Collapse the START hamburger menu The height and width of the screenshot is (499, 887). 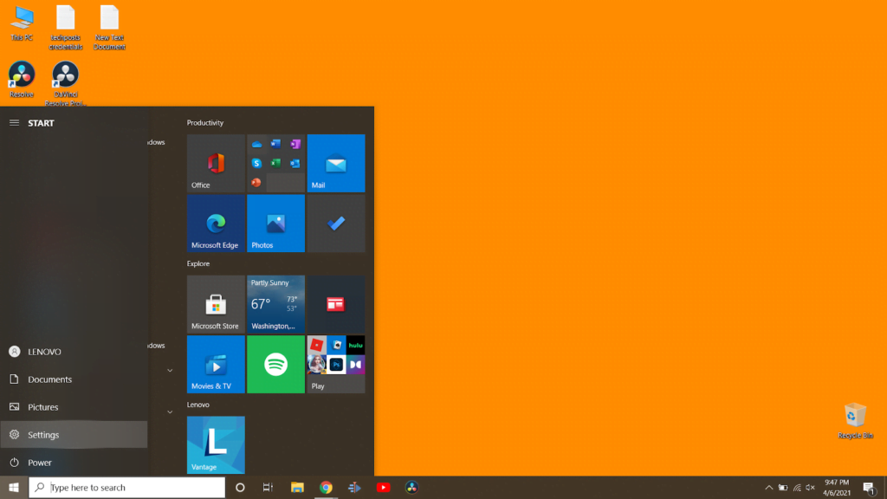14,123
